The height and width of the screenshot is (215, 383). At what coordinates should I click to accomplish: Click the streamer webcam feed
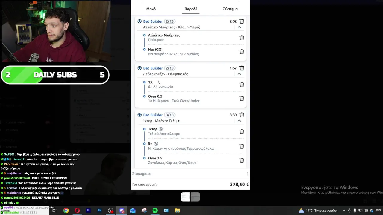click(x=55, y=31)
